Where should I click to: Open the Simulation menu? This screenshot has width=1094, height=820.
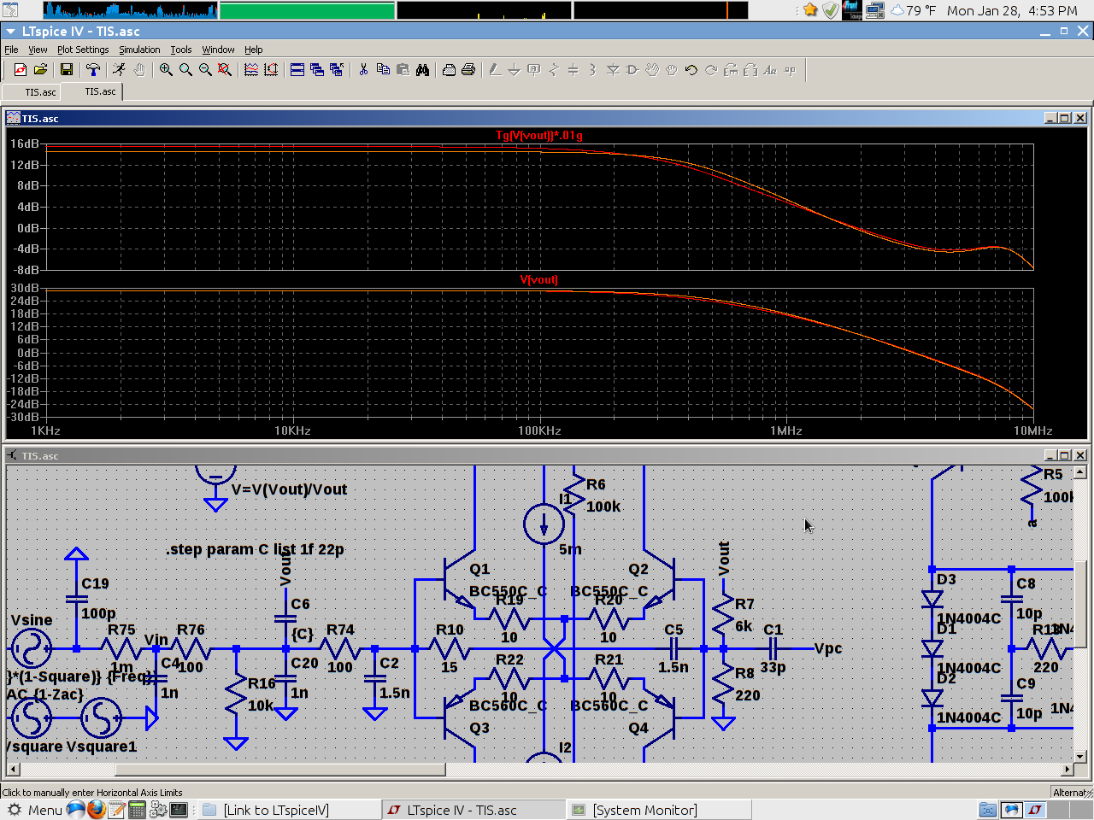(139, 50)
